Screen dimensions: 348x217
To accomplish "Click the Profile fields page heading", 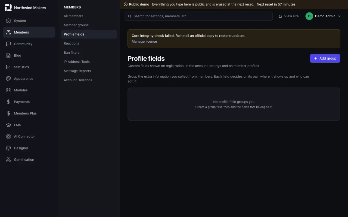I will [x=146, y=58].
